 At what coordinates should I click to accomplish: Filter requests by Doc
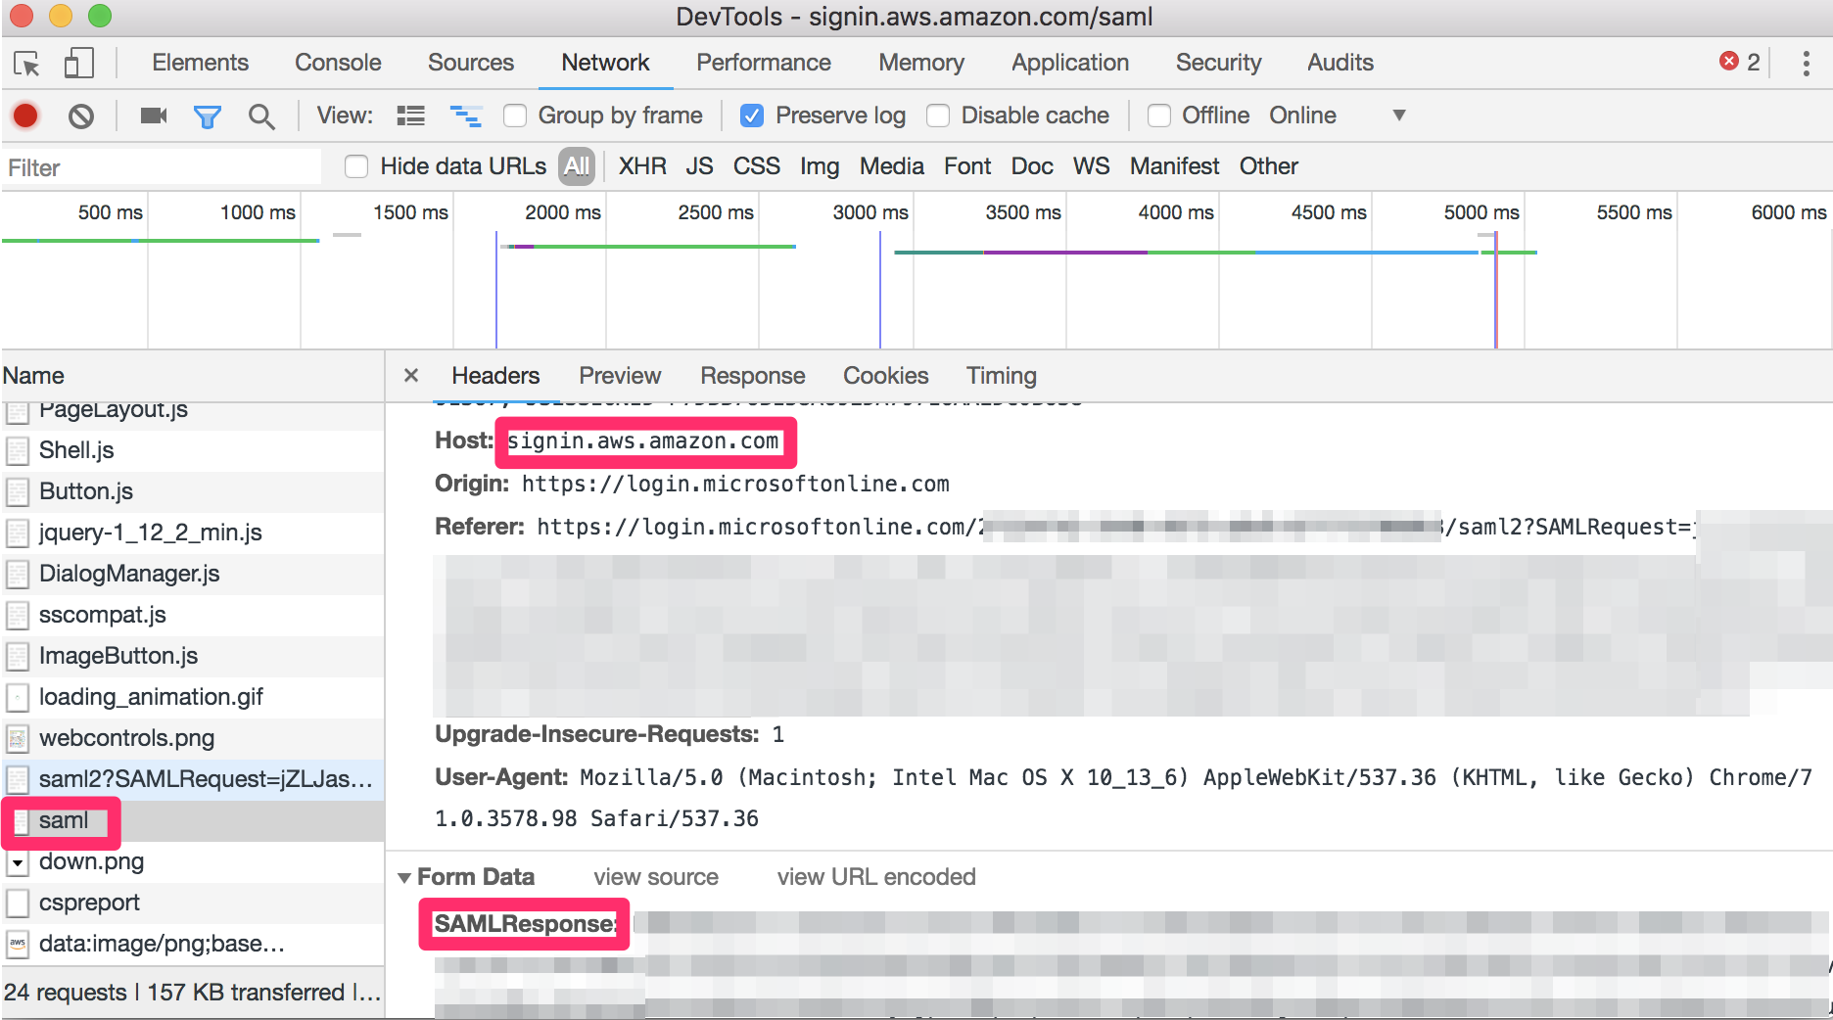[x=1032, y=166]
